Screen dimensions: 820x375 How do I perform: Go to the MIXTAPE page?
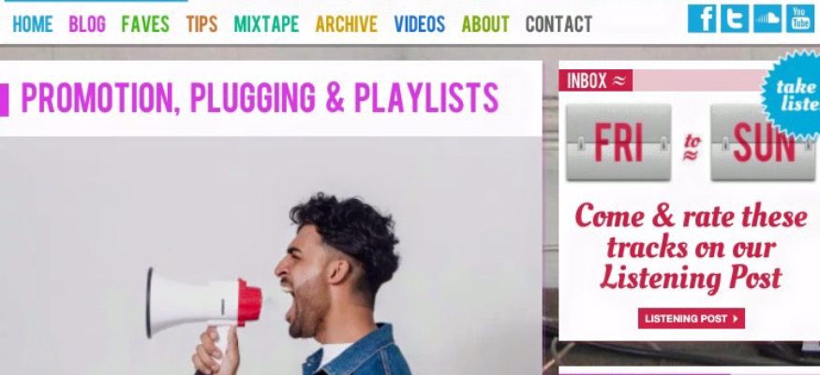266,24
